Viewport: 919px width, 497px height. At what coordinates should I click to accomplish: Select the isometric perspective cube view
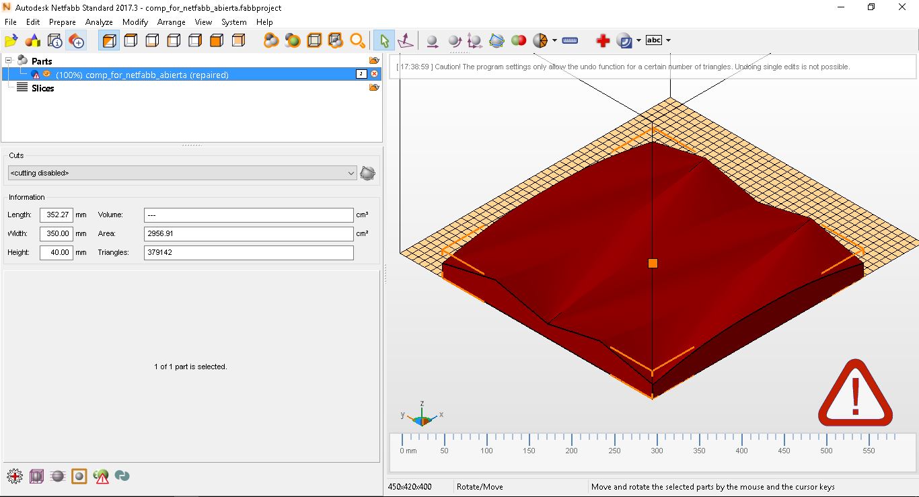coord(109,41)
